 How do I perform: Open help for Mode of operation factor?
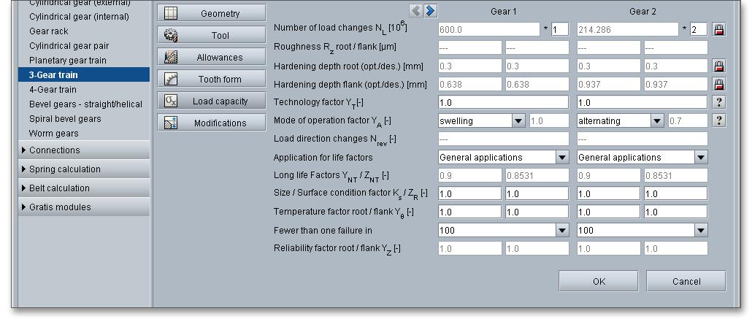(x=719, y=120)
